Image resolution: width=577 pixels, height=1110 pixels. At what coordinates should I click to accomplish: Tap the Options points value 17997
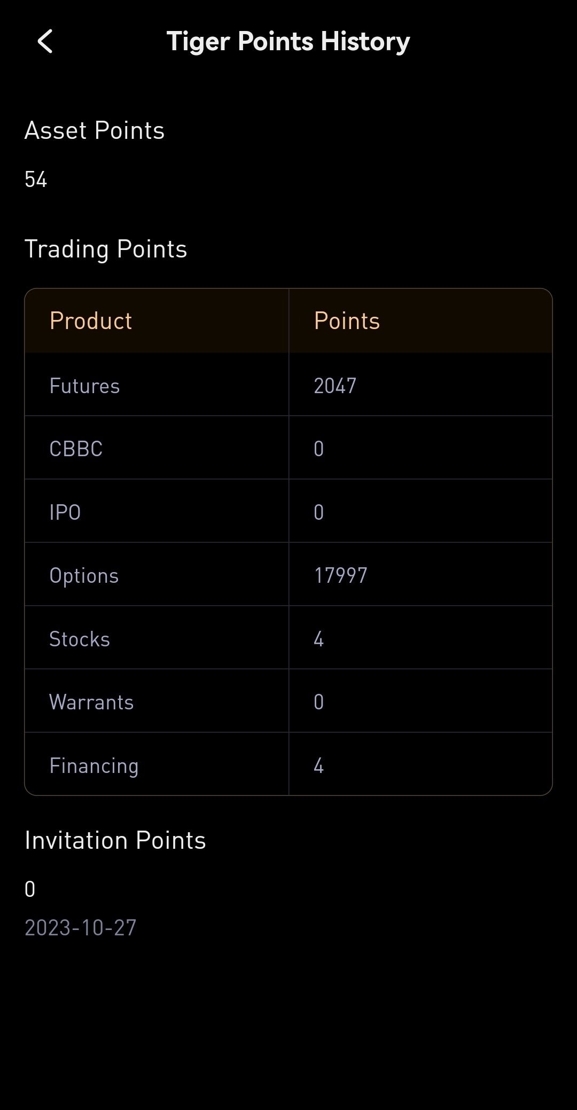coord(341,575)
